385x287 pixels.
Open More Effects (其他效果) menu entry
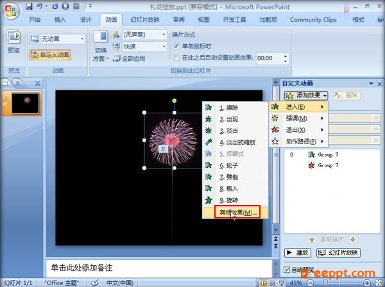[235, 213]
